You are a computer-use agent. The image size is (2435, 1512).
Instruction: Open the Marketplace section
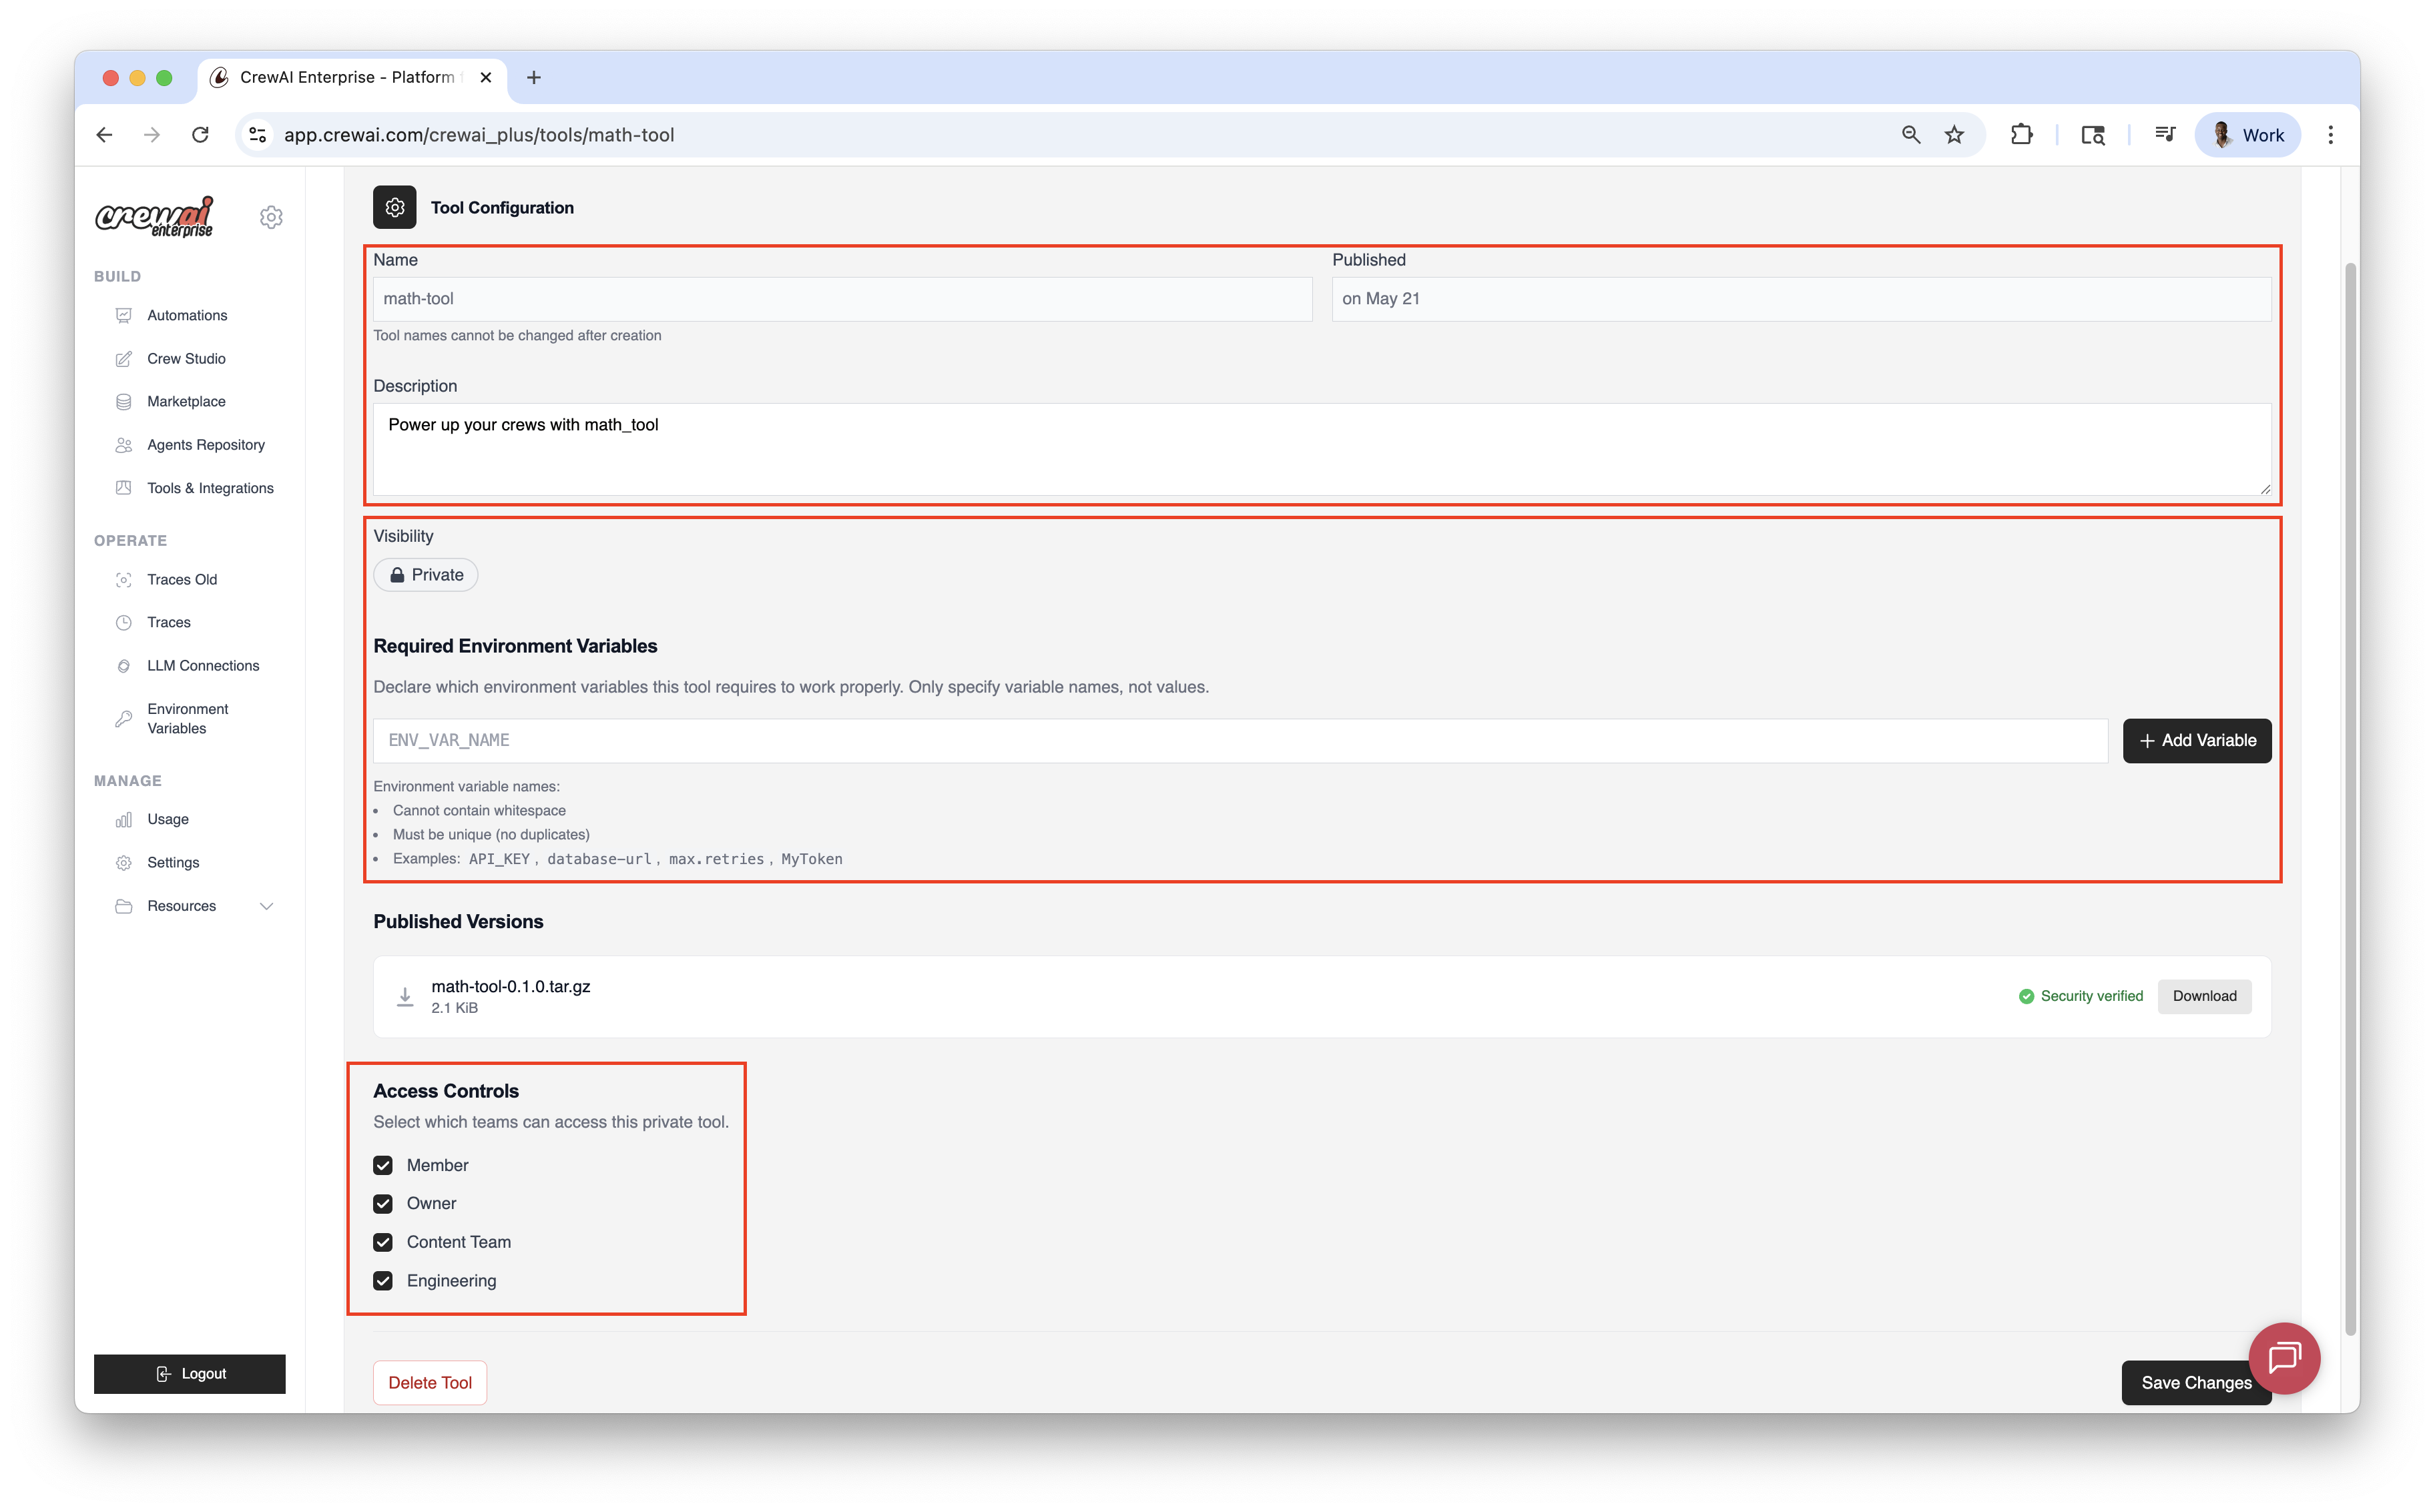[185, 401]
